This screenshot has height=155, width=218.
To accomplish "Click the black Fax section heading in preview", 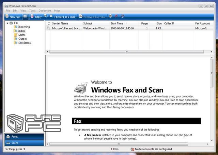I will (136, 121).
